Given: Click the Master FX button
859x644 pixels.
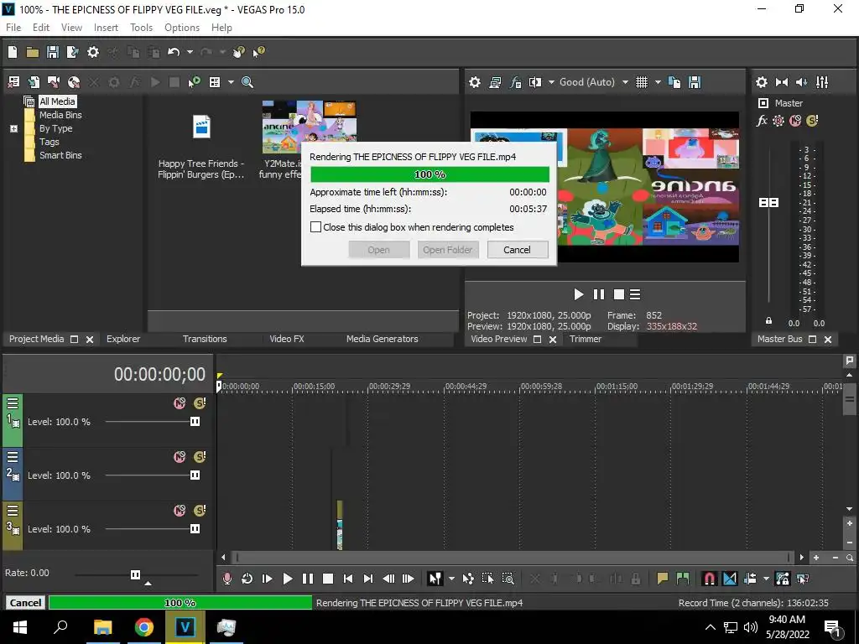Looking at the screenshot, I should point(762,121).
